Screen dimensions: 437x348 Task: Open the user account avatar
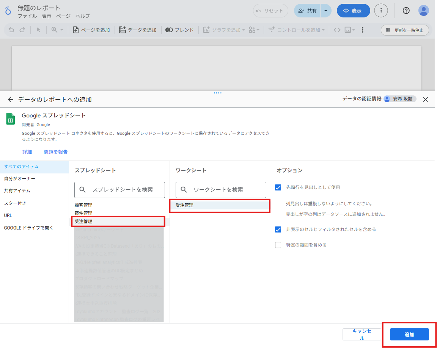click(423, 11)
